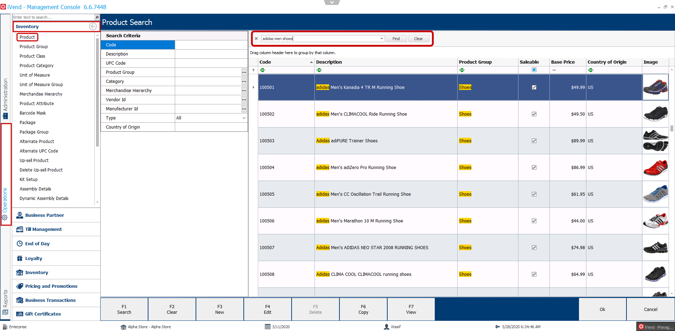
Task: Click the Code column filter icon
Action: point(262,70)
